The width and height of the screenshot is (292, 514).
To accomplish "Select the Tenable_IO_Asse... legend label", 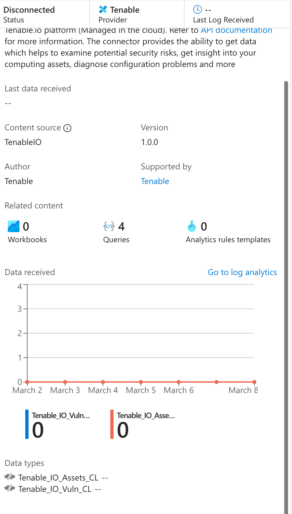I will click(146, 415).
